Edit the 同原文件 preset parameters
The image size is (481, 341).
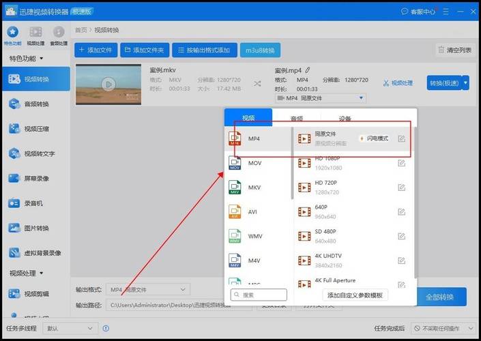(x=401, y=139)
